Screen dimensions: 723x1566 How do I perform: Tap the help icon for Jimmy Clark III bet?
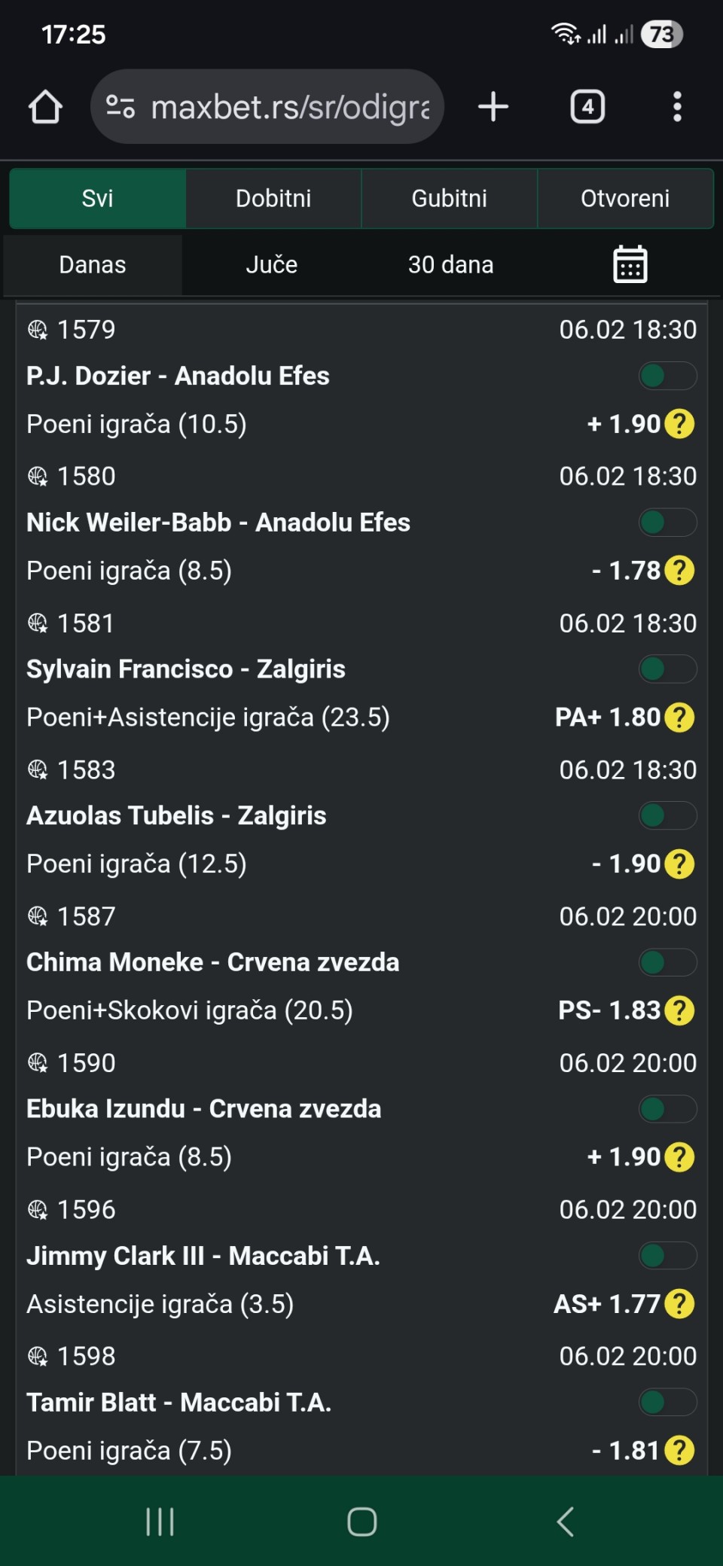point(680,1304)
